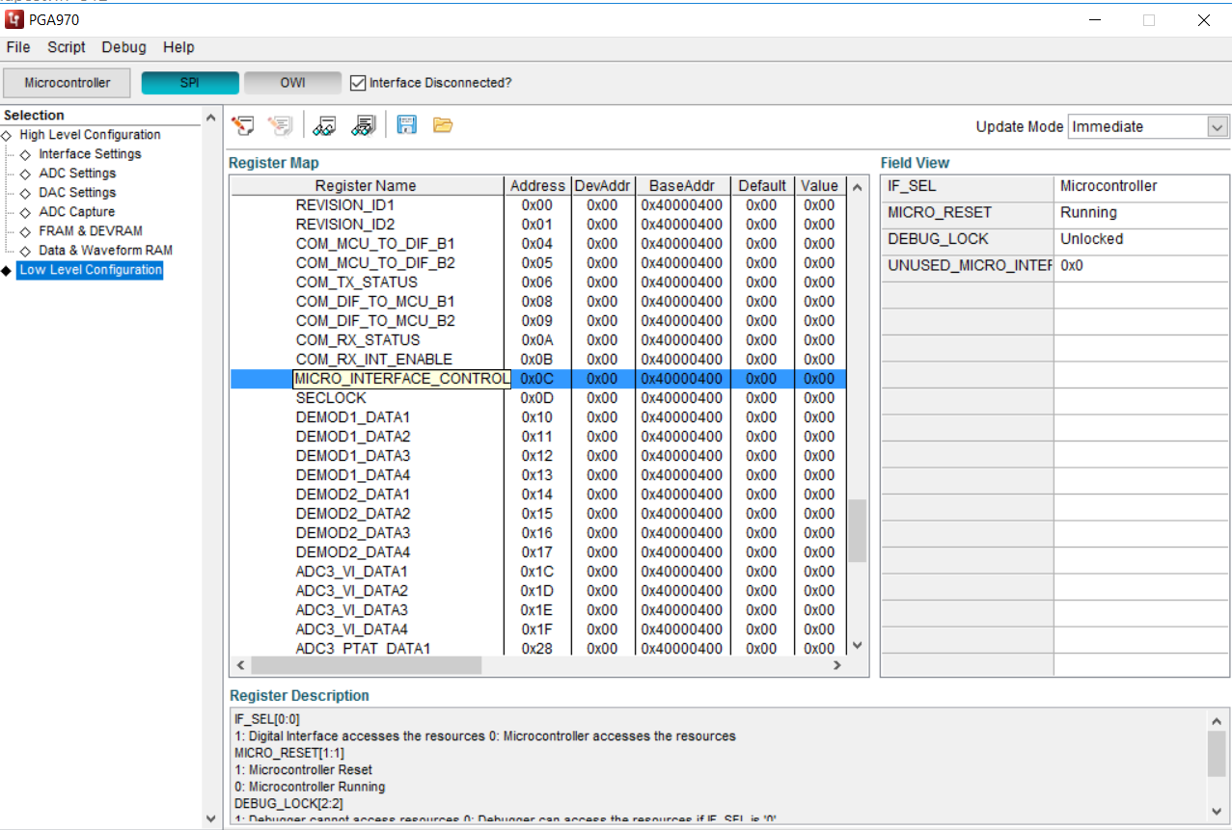Select the Microcontroller interface button
Screen dimensions: 1232x830
pyautogui.click(x=68, y=83)
